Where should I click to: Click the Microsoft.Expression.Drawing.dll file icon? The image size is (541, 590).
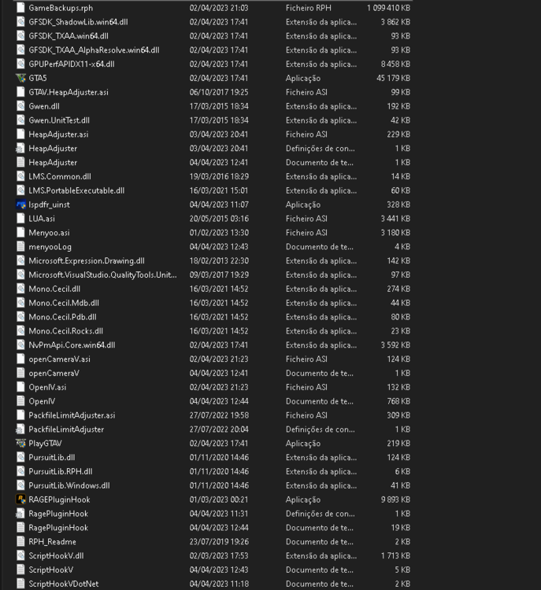(x=20, y=260)
